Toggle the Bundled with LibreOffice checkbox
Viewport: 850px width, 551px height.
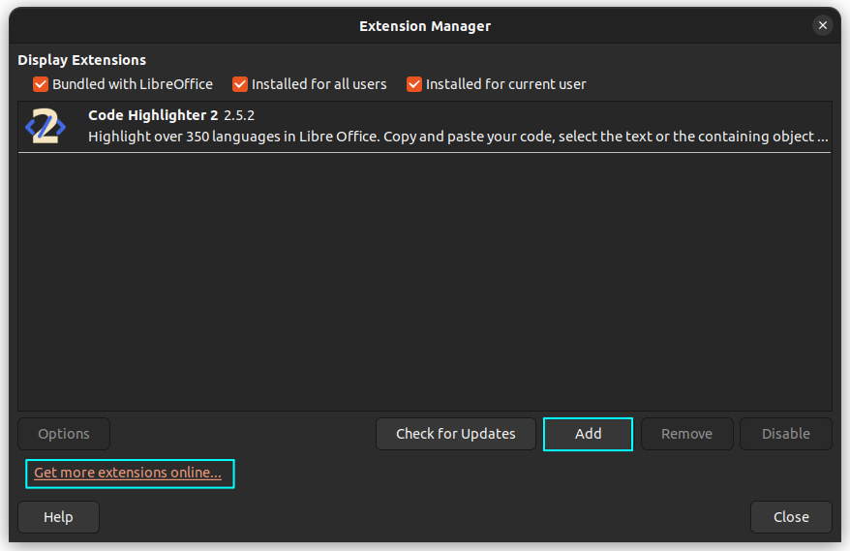[x=41, y=84]
